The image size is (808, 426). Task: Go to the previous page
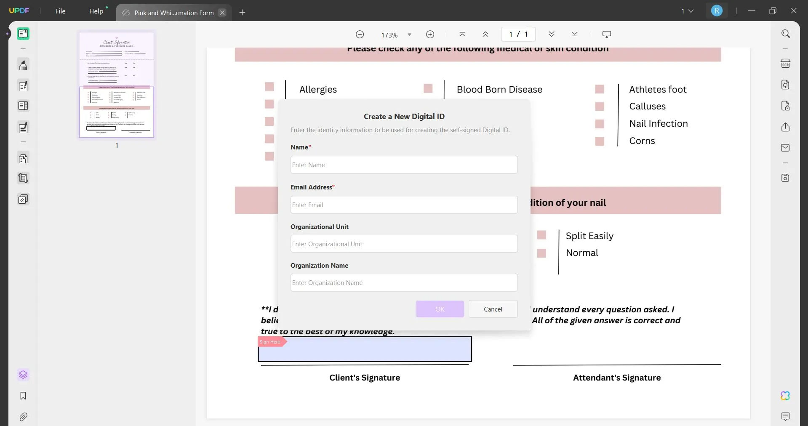(485, 35)
